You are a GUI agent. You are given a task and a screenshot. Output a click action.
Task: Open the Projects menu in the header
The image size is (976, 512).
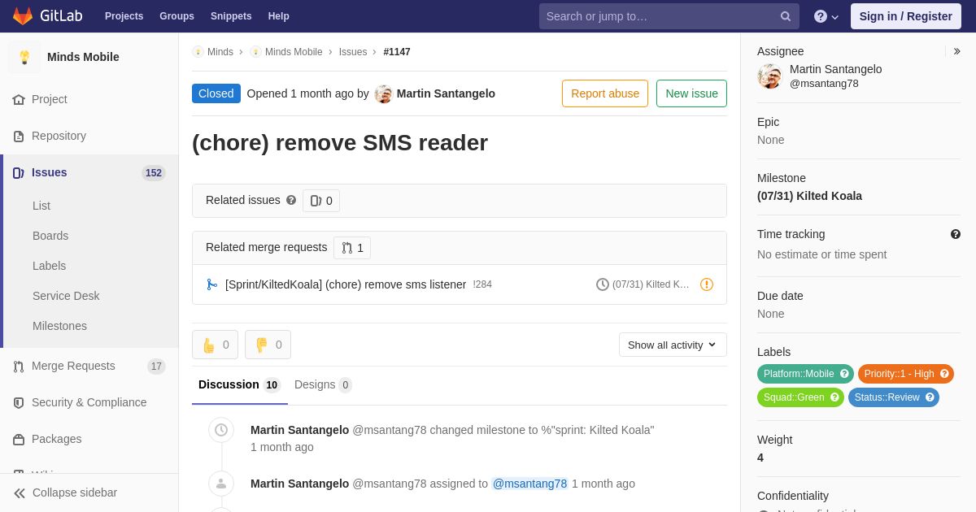tap(124, 16)
